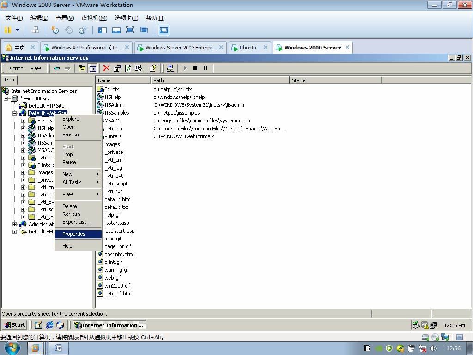Expand the images folder tree node
The image size is (473, 355).
point(23,173)
